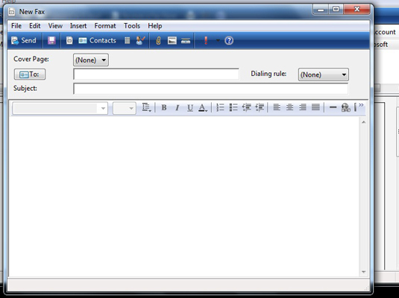Image resolution: width=399 pixels, height=298 pixels.
Task: Set priority with the red exclamation icon
Action: (206, 41)
